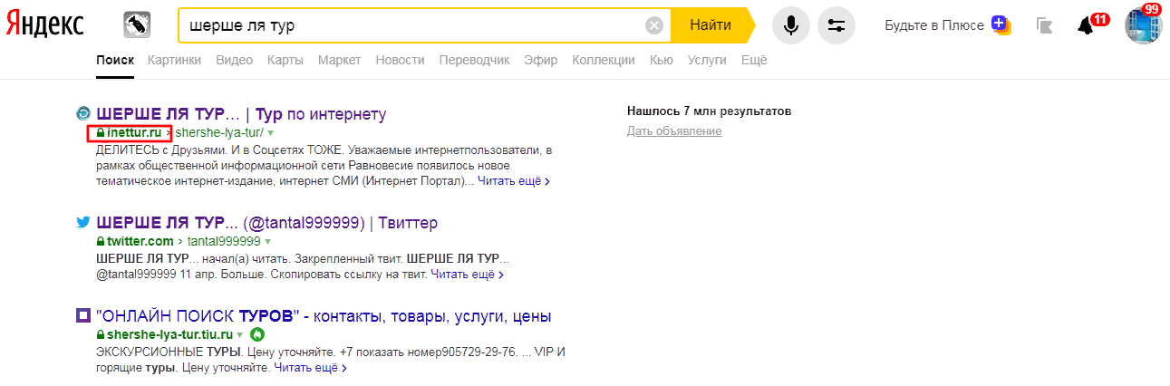This screenshot has width=1170, height=386.
Task: Switch to the Коллекции tab
Action: click(x=604, y=60)
